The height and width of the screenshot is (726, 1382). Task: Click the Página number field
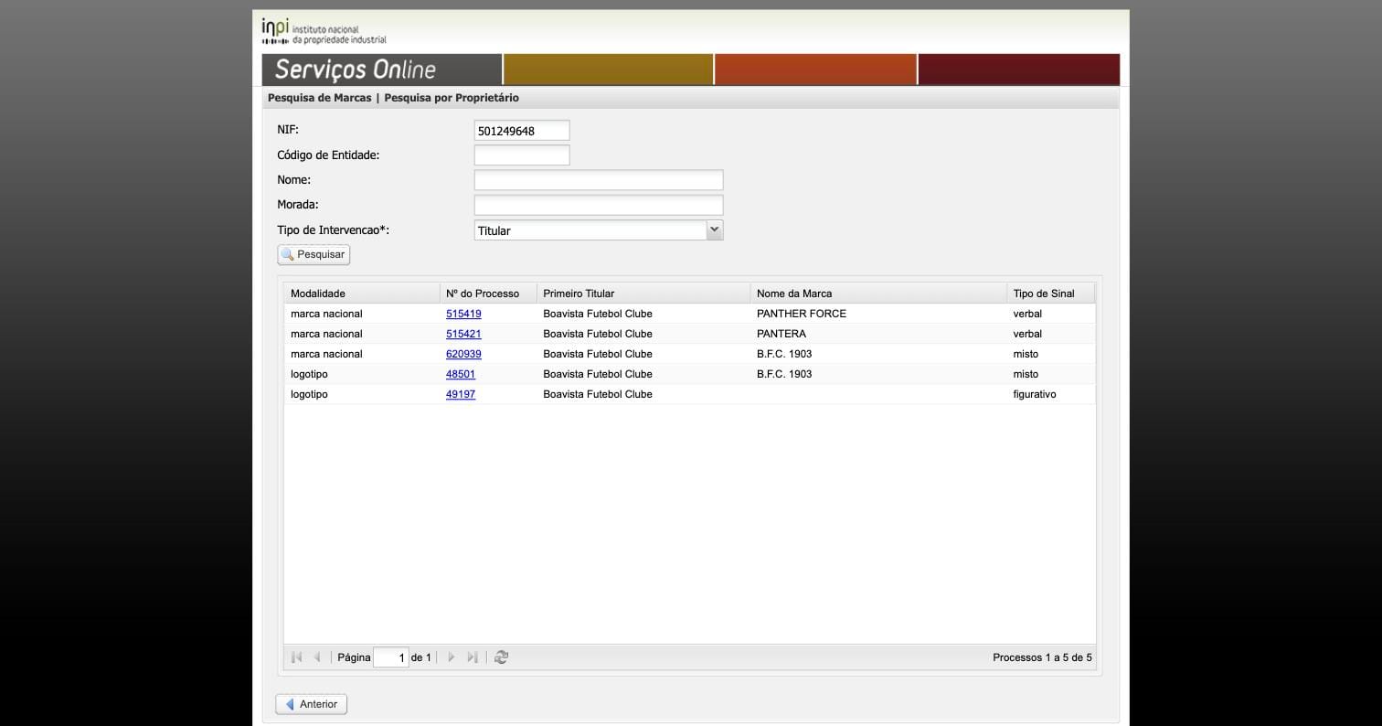coord(390,657)
